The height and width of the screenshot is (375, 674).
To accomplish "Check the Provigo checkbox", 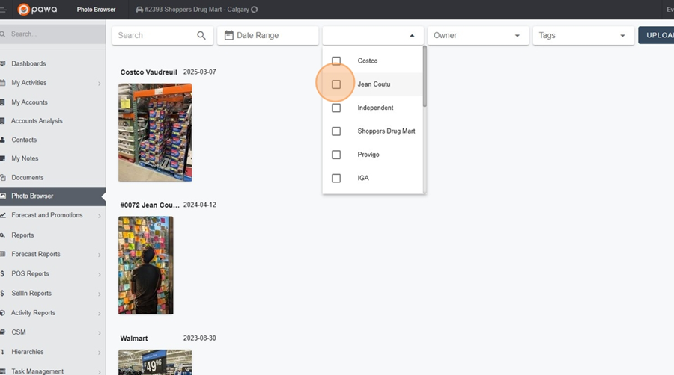I will [x=336, y=155].
